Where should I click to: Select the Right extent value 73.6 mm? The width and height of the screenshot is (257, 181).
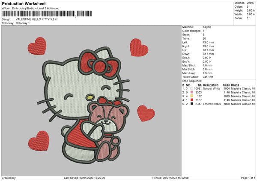coord(208,46)
